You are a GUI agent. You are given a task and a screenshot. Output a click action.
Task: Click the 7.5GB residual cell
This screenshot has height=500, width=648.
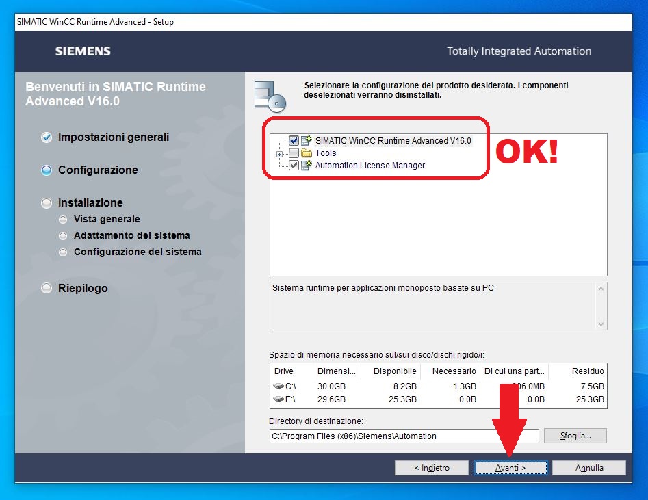tap(592, 386)
